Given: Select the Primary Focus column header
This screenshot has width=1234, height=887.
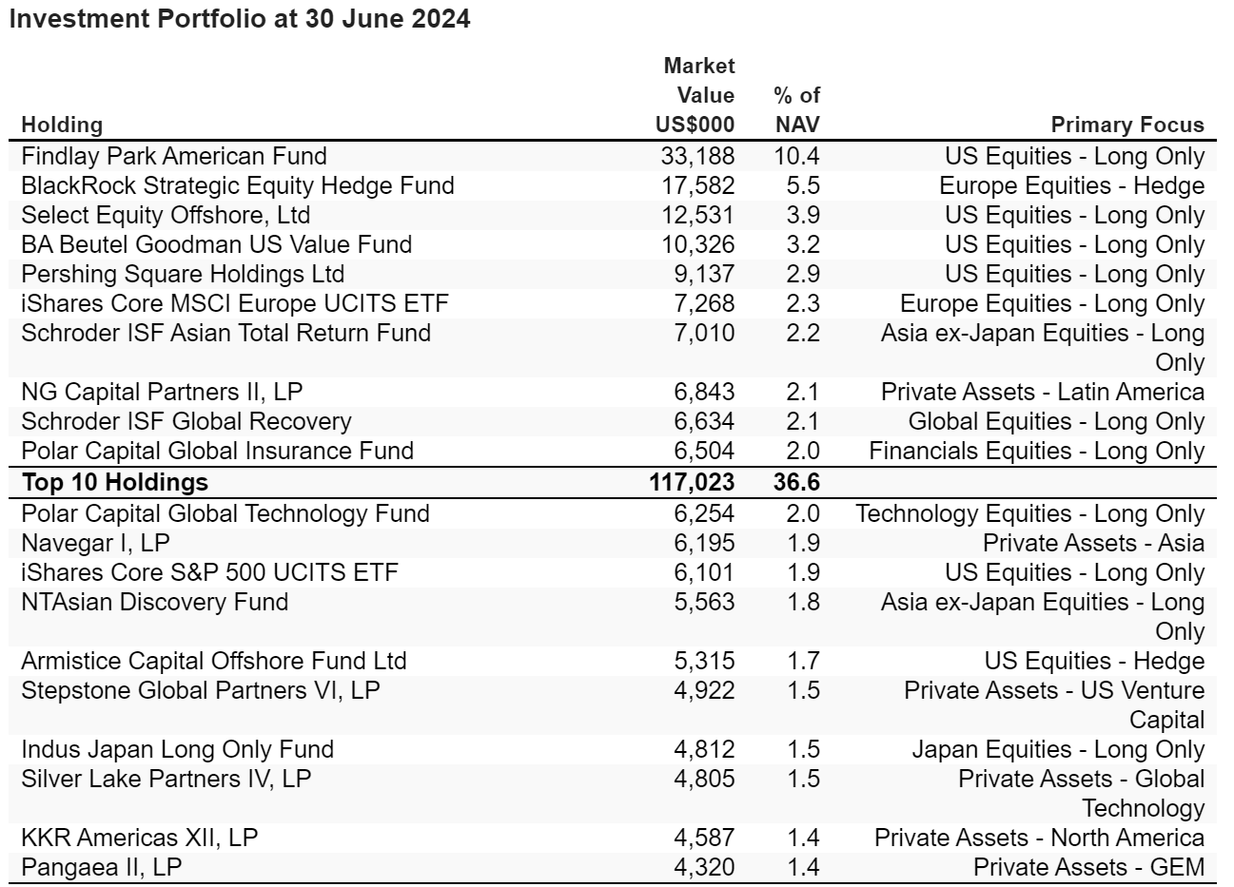Looking at the screenshot, I should (x=1127, y=125).
